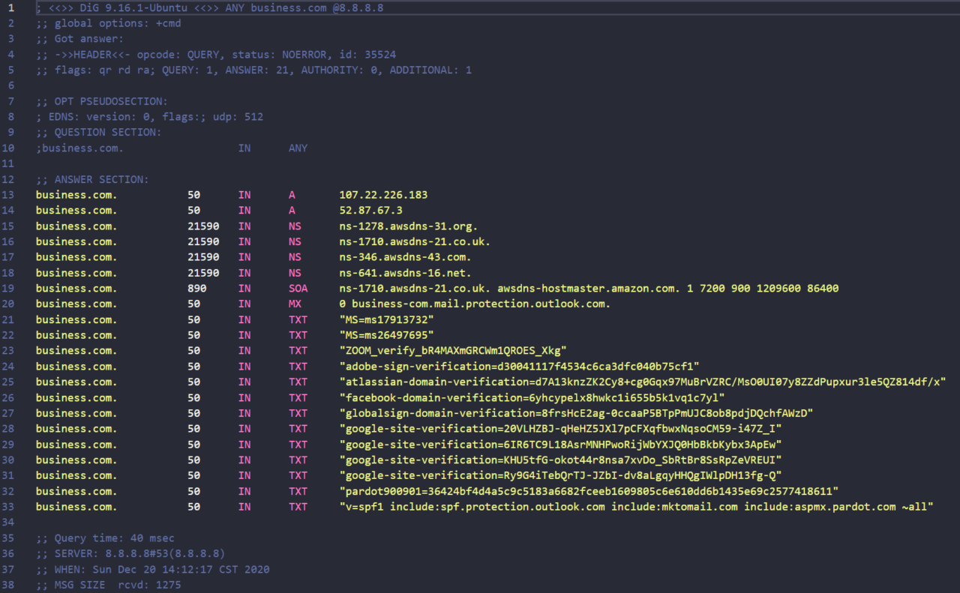Image resolution: width=960 pixels, height=593 pixels.
Task: Click the ";; OPT PSEUDOSECTION:" line
Action: [x=102, y=101]
